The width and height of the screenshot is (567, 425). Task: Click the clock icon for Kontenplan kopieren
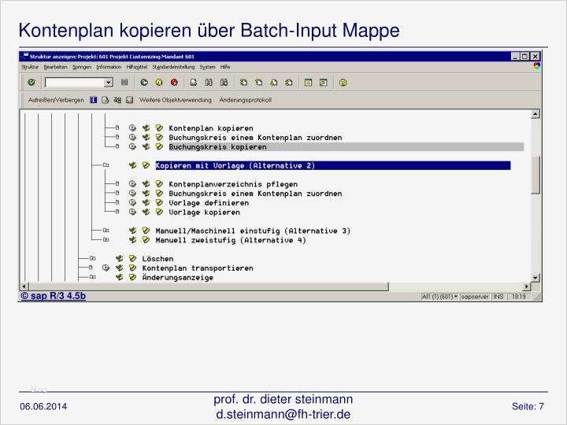coord(132,128)
